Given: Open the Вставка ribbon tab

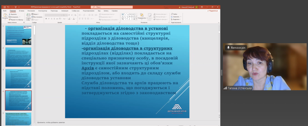Looking at the screenshot, I should [x=21, y=10].
